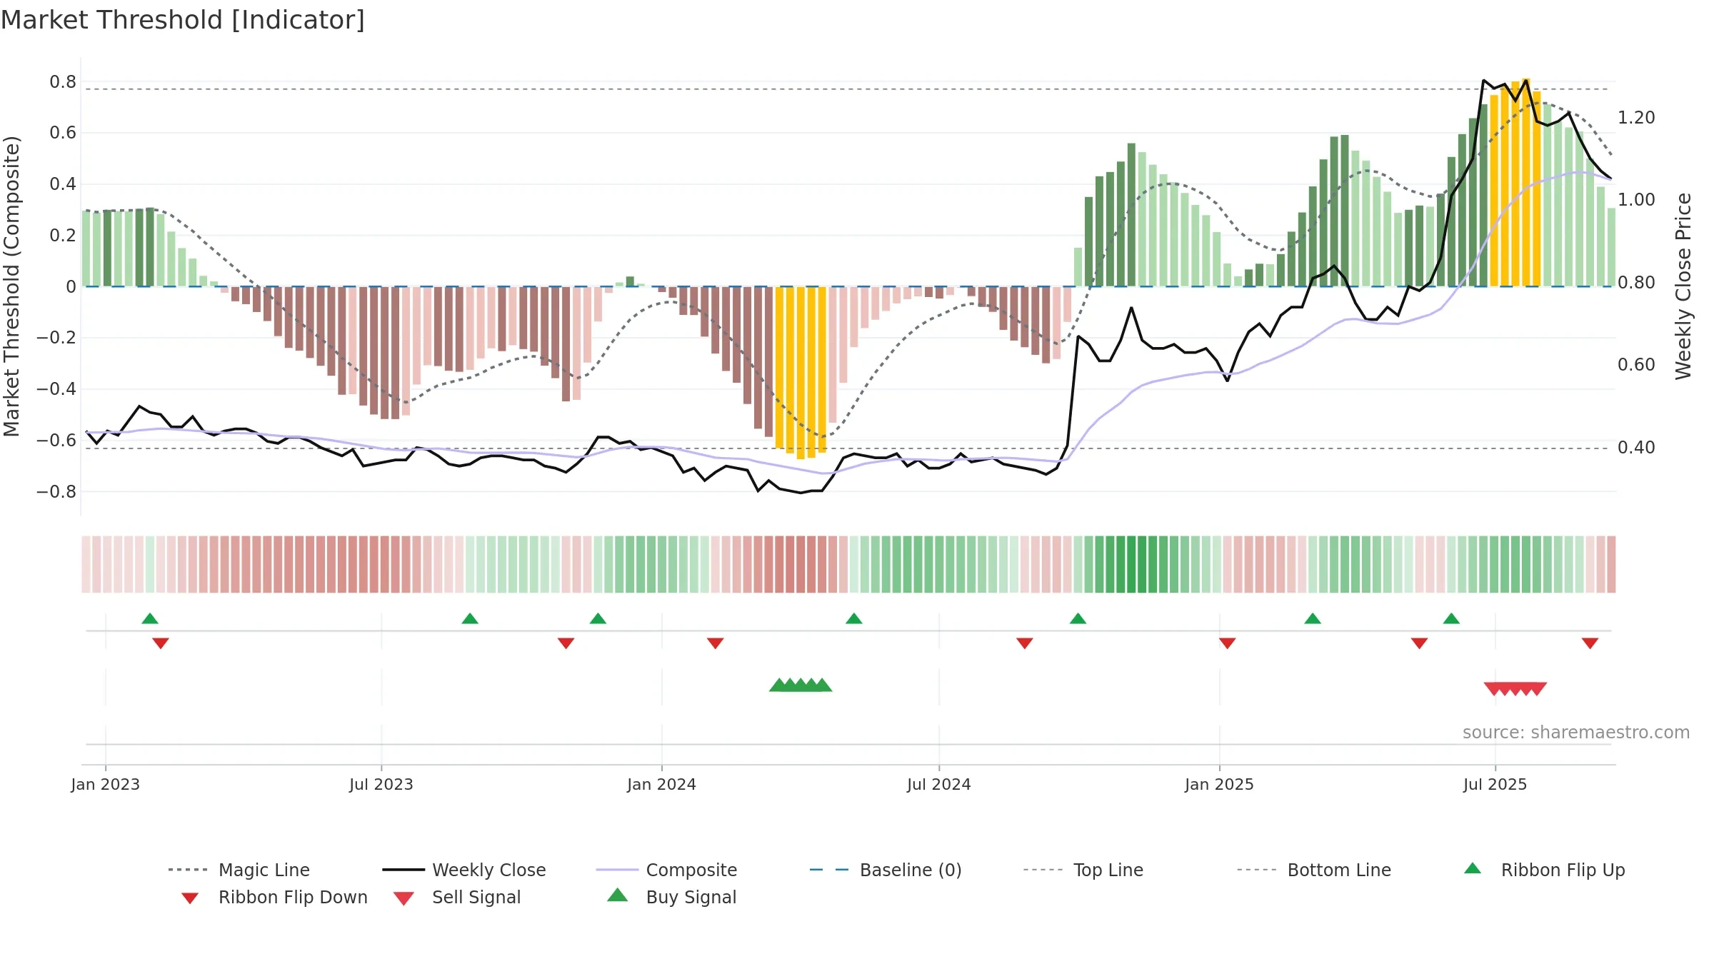Toggle Sell Signal legend entry
Viewport: 1714px width, 964px height.
tap(457, 897)
